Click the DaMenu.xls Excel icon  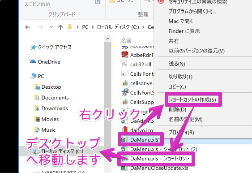coord(124,139)
